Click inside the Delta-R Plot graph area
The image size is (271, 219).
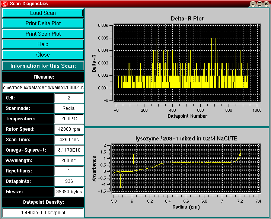click(186, 63)
